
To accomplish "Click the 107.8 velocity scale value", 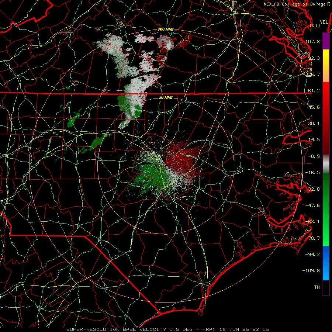I will 312,41.
